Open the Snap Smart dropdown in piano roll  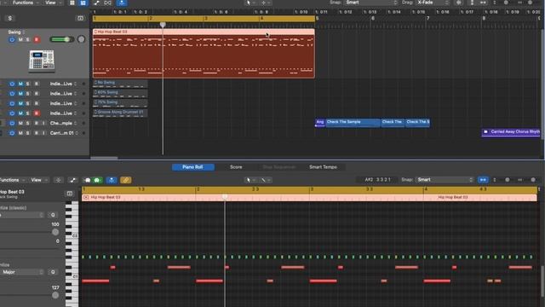(x=445, y=180)
